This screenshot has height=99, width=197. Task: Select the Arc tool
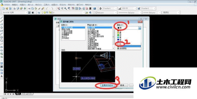[2, 34]
